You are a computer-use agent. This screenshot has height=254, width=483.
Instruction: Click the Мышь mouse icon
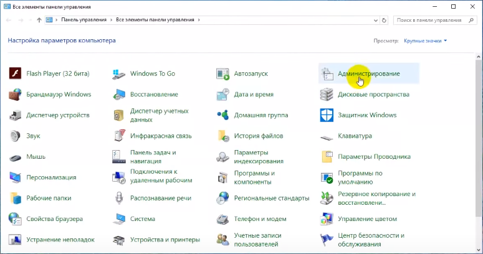pyautogui.click(x=15, y=158)
